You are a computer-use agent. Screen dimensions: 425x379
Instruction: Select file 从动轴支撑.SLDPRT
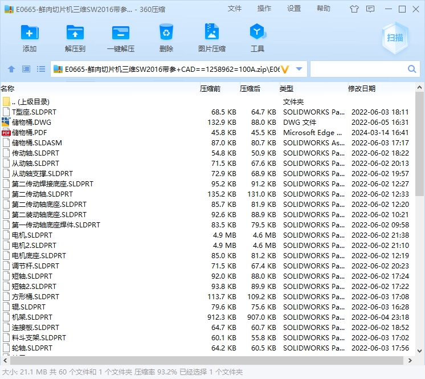click(207, 174)
